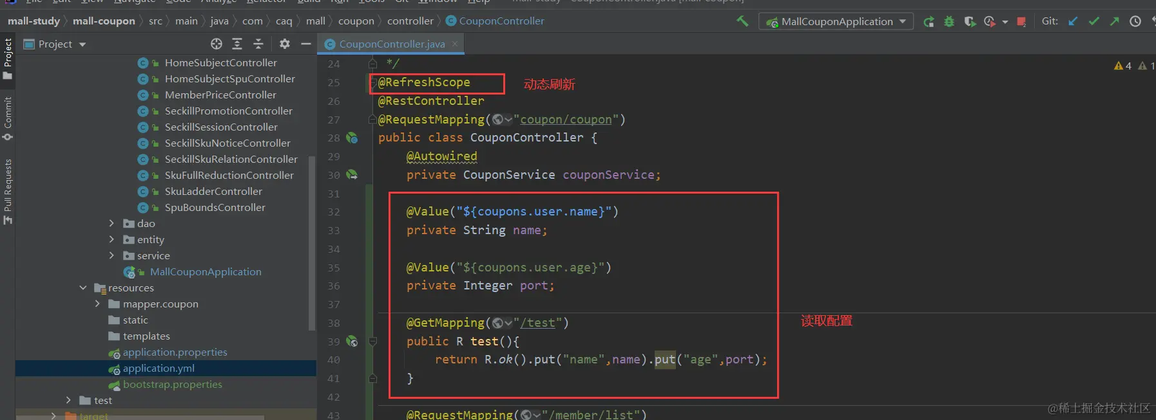1156x420 pixels.
Task: Open URL options globe in GetMapping /test
Action: [502, 323]
